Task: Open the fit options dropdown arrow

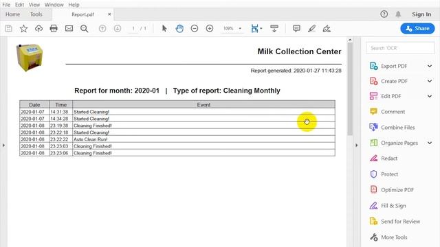Action: (261, 28)
